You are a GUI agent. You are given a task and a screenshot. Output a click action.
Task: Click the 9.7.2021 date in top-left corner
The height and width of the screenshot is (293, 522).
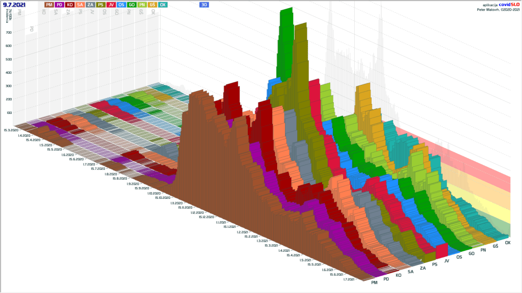coord(14,5)
